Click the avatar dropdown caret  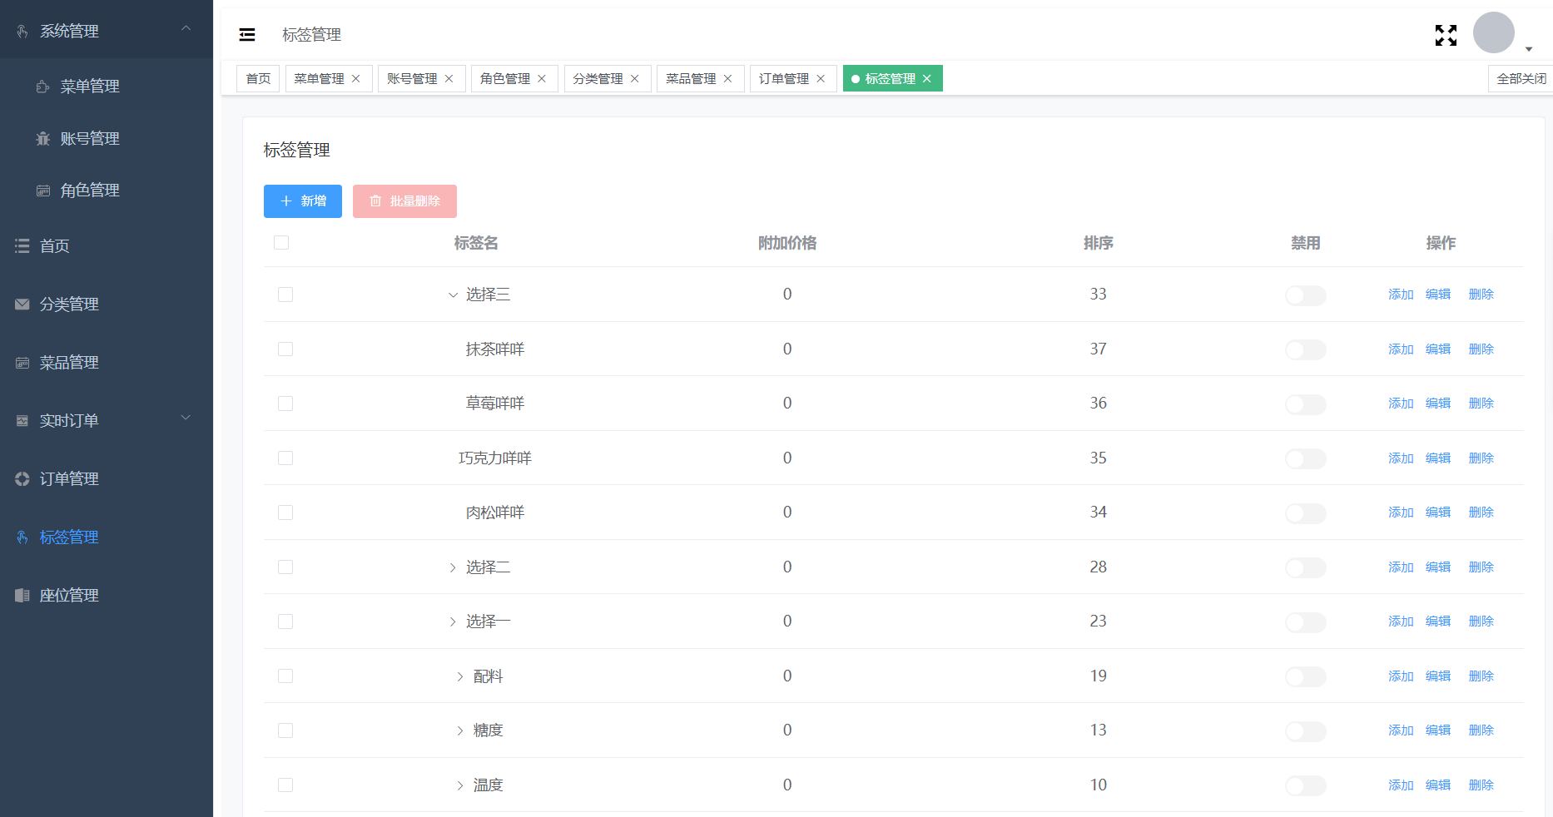click(1529, 49)
